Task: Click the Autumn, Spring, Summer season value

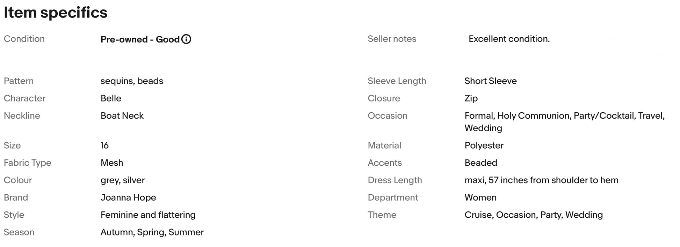Action: (x=152, y=232)
